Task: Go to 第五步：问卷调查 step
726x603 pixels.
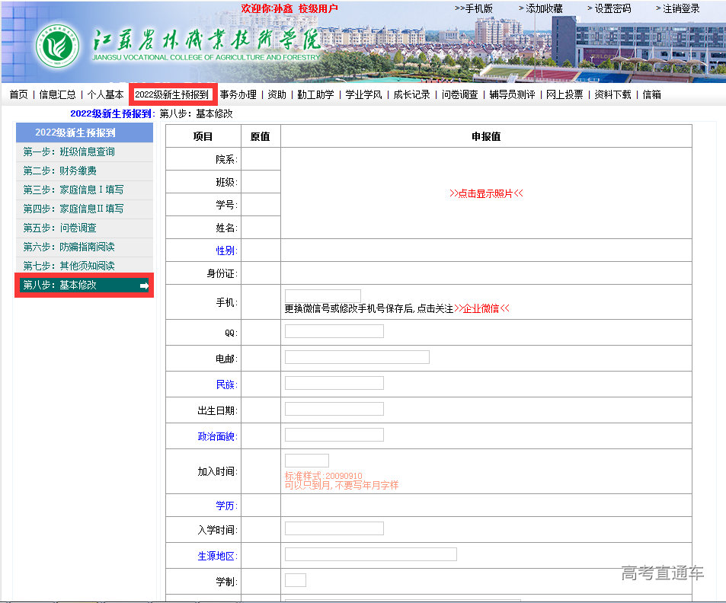Action: pyautogui.click(x=59, y=228)
